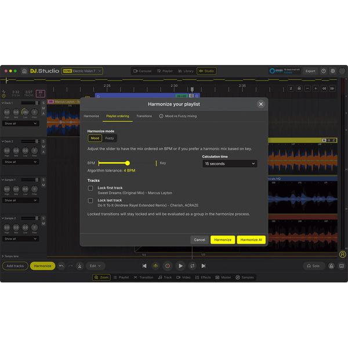Click the Cancel button
This screenshot has height=348, width=348.
200,240
